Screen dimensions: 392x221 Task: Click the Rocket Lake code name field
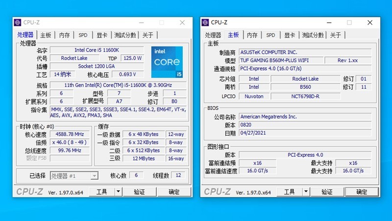tap(74, 58)
